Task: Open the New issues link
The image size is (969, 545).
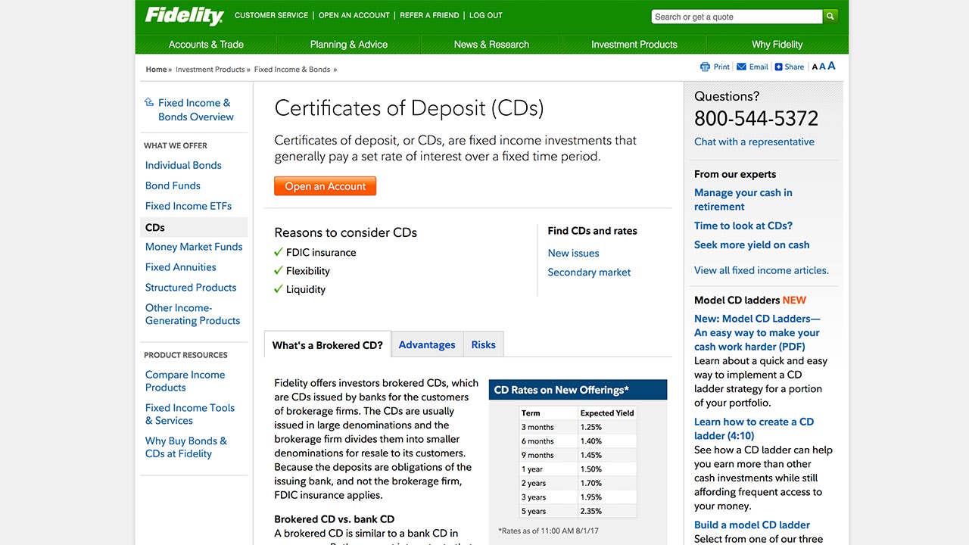Action: [573, 253]
